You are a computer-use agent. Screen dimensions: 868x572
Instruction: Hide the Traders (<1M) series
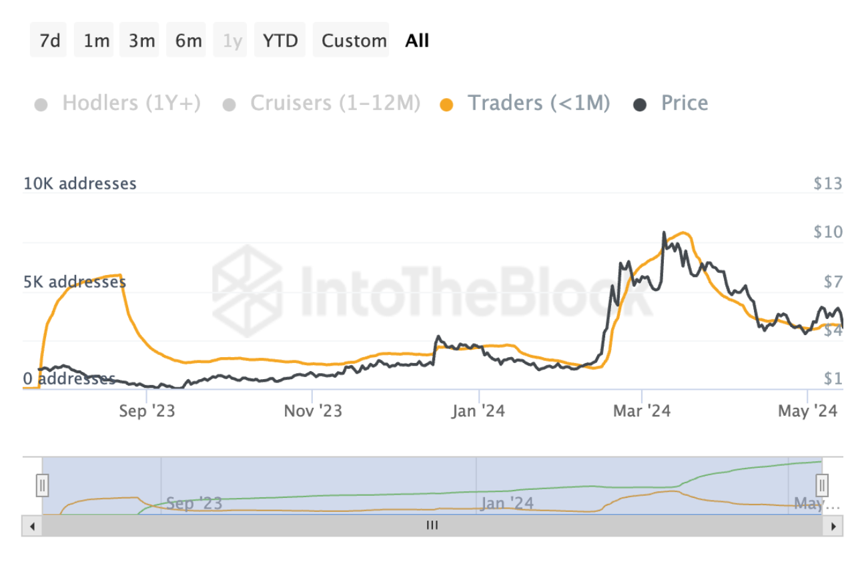point(538,103)
